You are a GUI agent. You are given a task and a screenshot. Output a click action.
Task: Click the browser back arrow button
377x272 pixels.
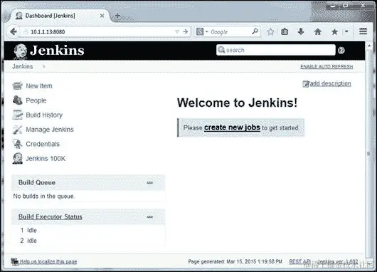14,31
